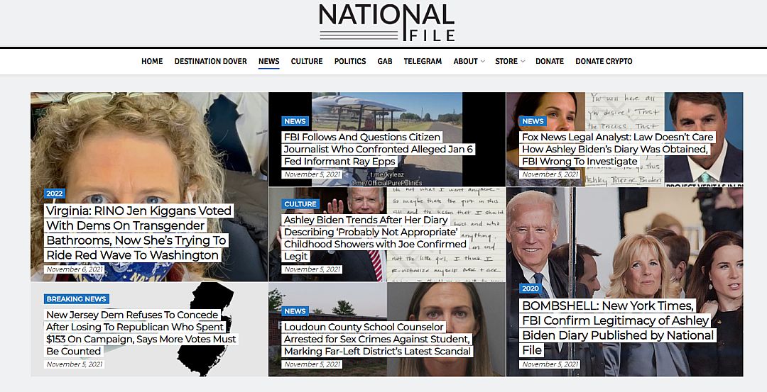This screenshot has height=392, width=767.
Task: Click the DONATE link
Action: (x=550, y=61)
